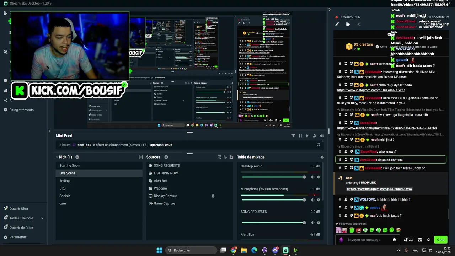This screenshot has height=256, width=455.
Task: Timeout gatzol with hourglass icon
Action: (x=346, y=208)
